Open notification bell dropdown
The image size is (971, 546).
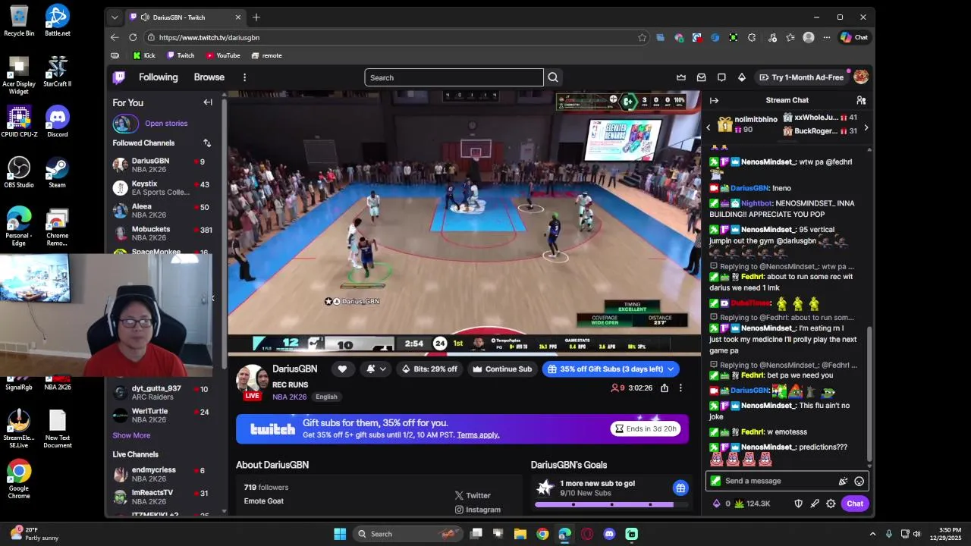[376, 369]
